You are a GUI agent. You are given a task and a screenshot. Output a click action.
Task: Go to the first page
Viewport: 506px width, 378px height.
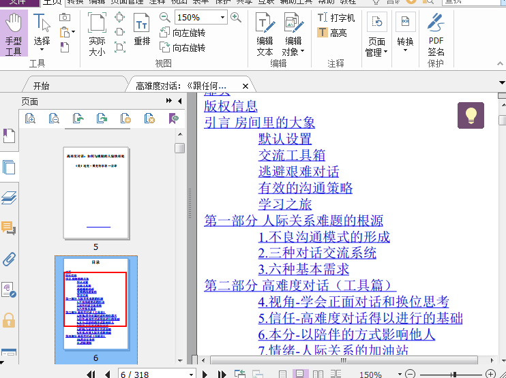(91, 374)
